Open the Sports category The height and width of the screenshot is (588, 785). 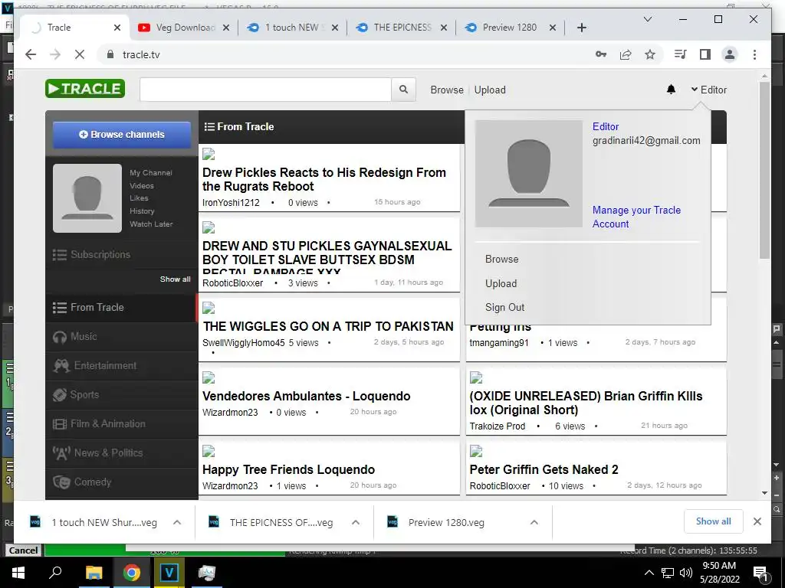122,394
